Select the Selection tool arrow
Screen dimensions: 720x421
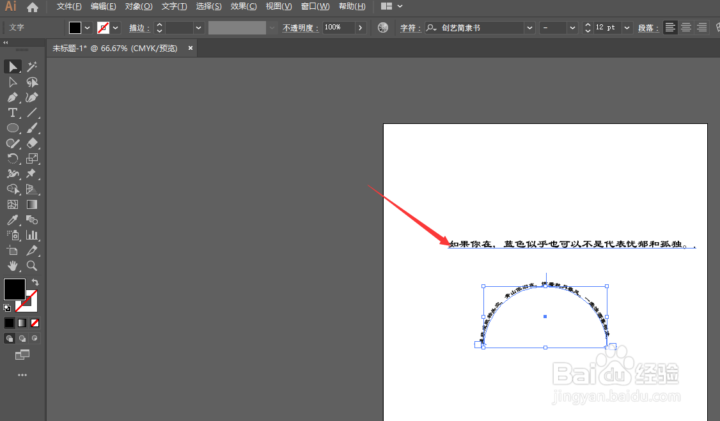click(12, 67)
